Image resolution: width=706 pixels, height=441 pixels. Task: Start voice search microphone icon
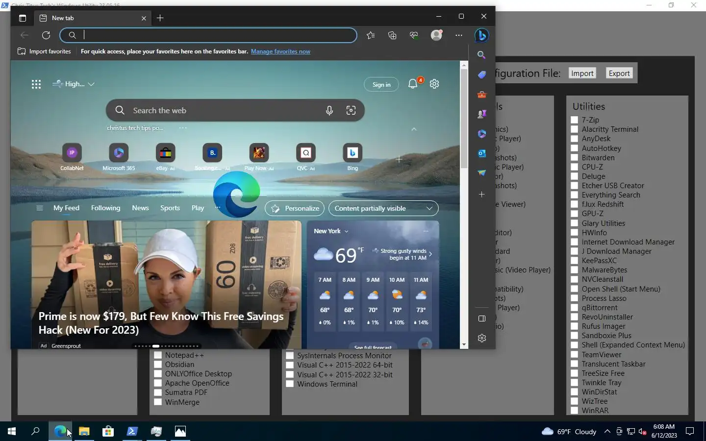[329, 111]
